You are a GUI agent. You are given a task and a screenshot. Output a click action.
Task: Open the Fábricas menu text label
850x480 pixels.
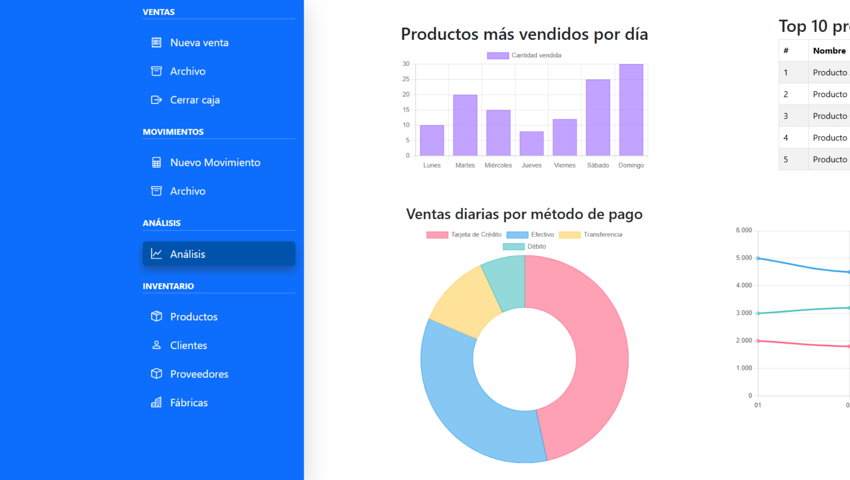click(x=189, y=403)
